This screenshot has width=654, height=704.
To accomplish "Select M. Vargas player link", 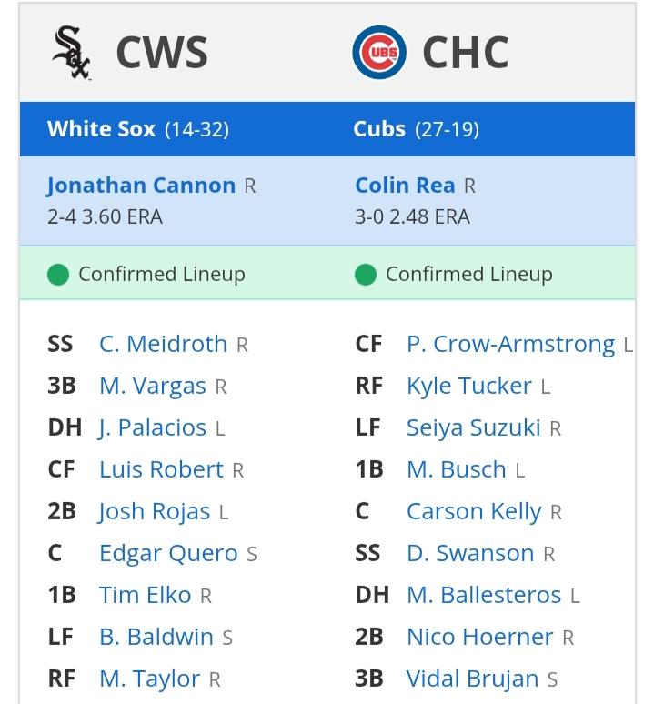I will pos(153,387).
